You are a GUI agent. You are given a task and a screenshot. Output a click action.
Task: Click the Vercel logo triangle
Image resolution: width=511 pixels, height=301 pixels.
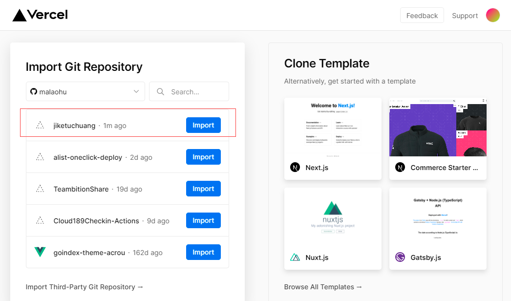(x=20, y=15)
